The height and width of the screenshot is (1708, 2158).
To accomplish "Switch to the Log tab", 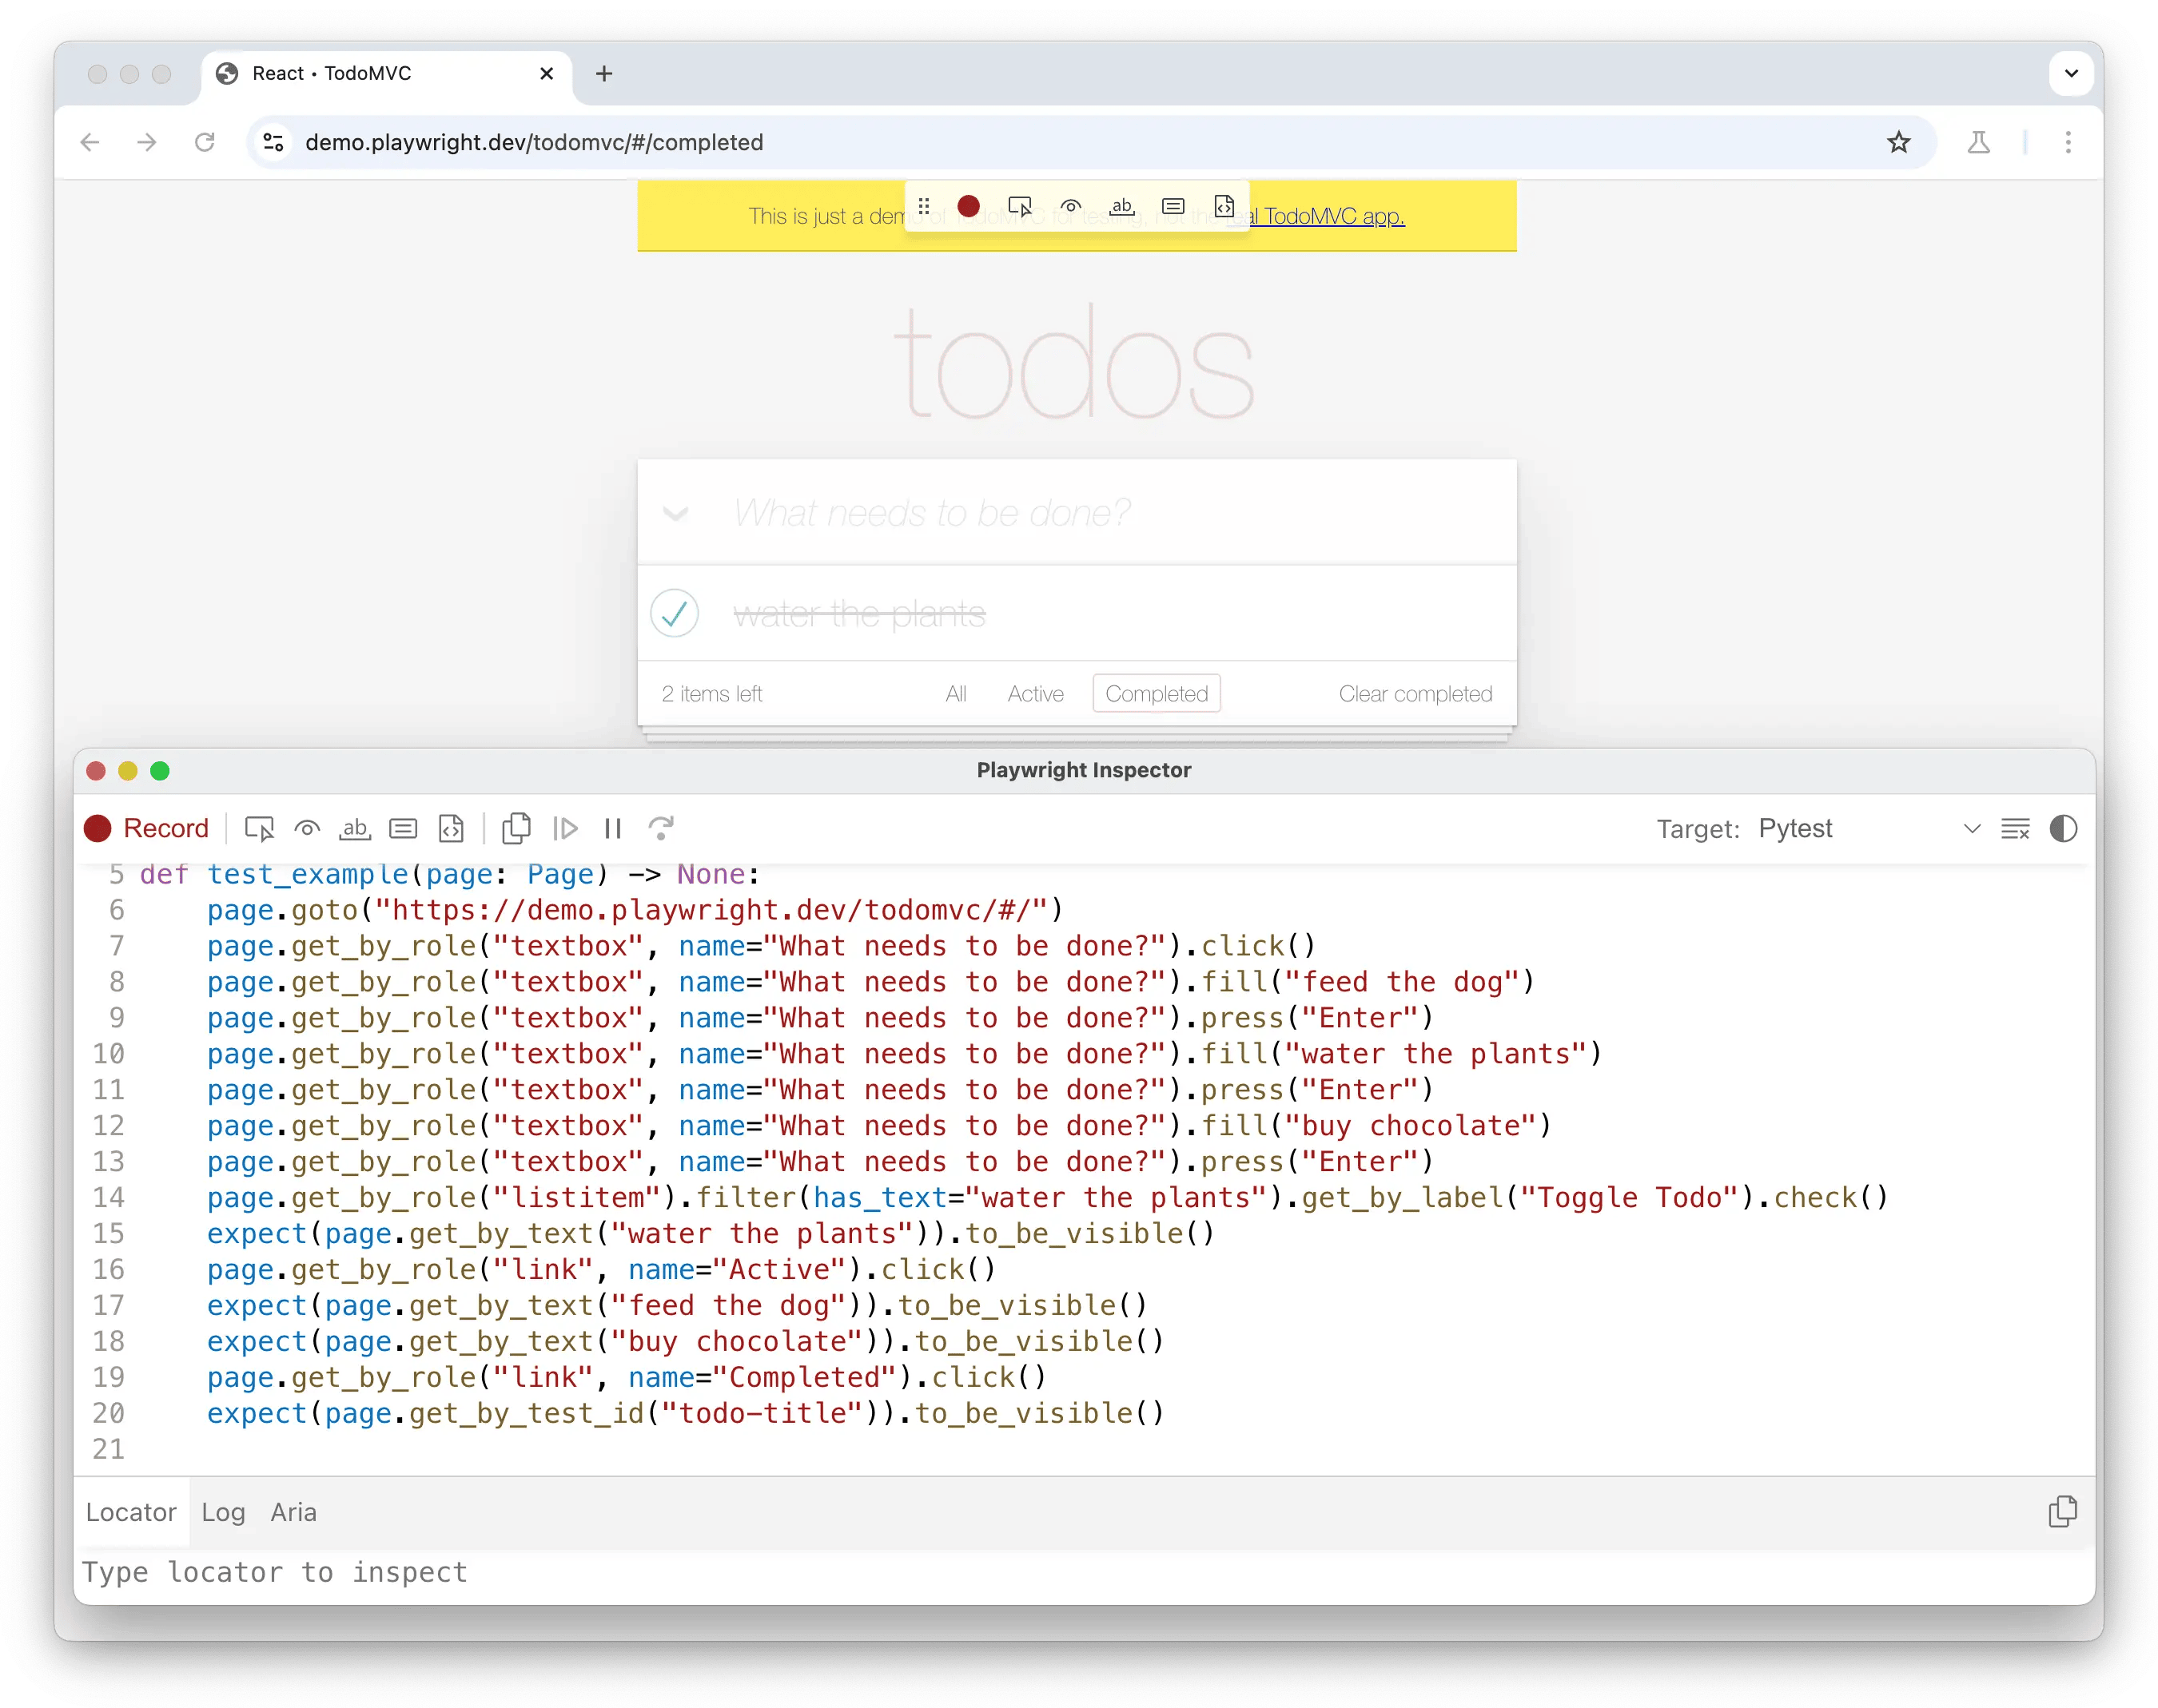I will click(223, 1512).
